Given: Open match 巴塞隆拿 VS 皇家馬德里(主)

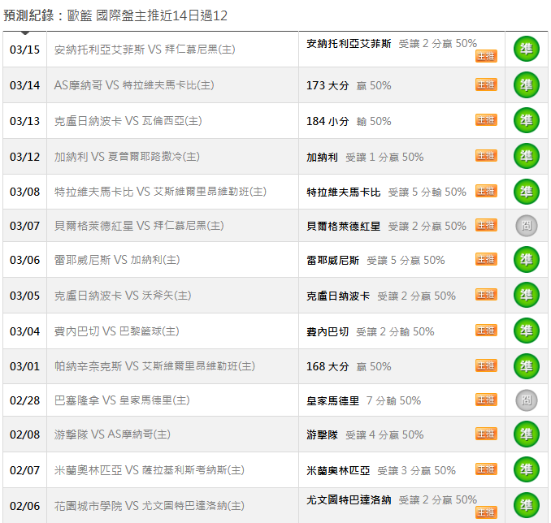Looking at the screenshot, I should [x=122, y=400].
